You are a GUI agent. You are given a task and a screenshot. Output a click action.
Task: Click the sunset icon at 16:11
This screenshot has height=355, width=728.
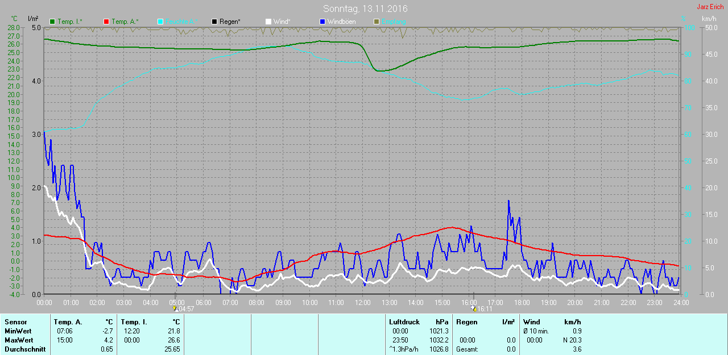click(x=473, y=308)
